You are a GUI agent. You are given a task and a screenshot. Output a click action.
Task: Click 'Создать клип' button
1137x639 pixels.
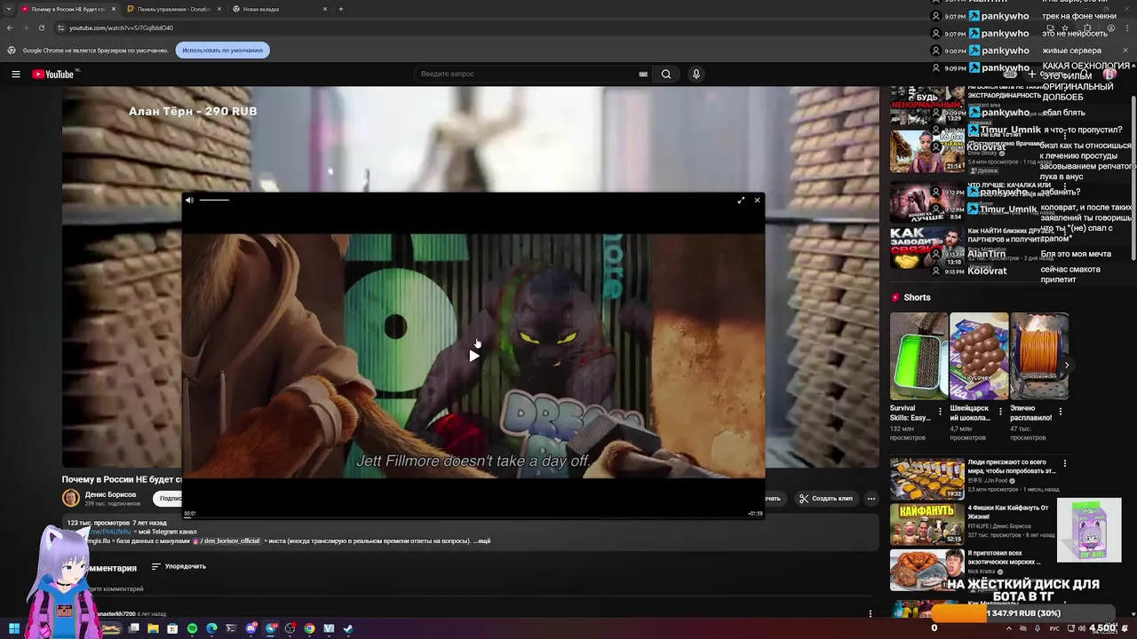[x=825, y=498]
